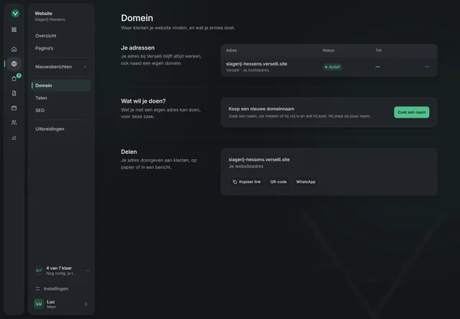This screenshot has width=460, height=319.
Task: Expand the Nieuwsberichten chevron
Action: point(86,67)
